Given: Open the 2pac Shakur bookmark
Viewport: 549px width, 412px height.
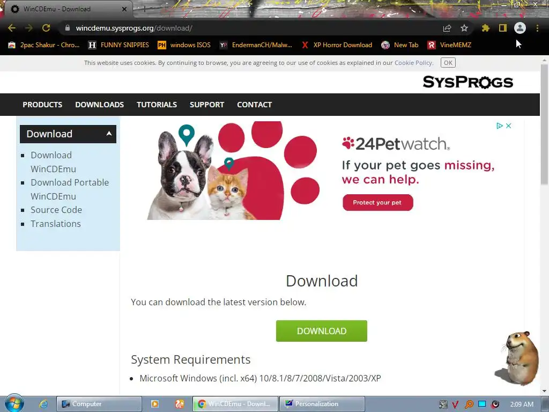Looking at the screenshot, I should pyautogui.click(x=44, y=45).
